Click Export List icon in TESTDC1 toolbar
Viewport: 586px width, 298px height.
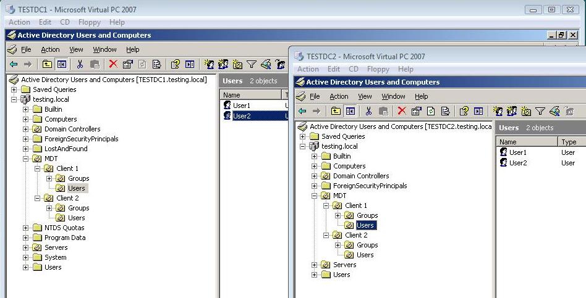157,64
